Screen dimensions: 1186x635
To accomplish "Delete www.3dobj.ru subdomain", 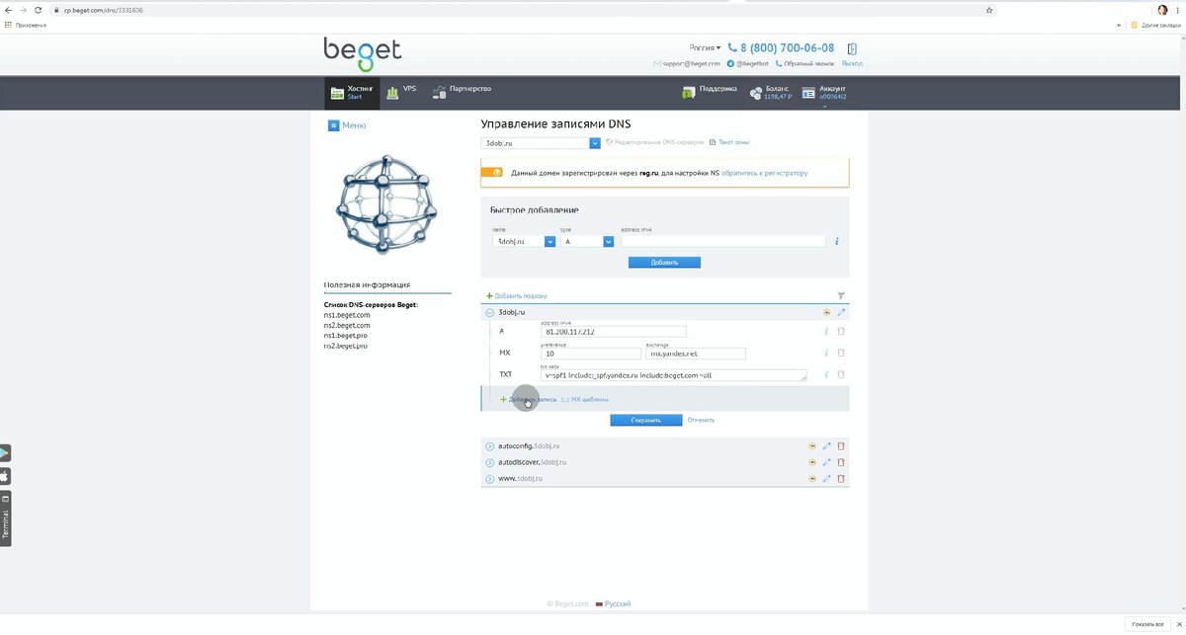I will pyautogui.click(x=841, y=478).
